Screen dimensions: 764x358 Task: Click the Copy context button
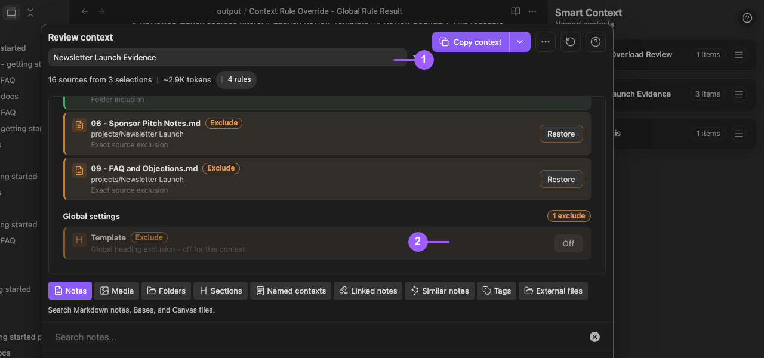[470, 42]
